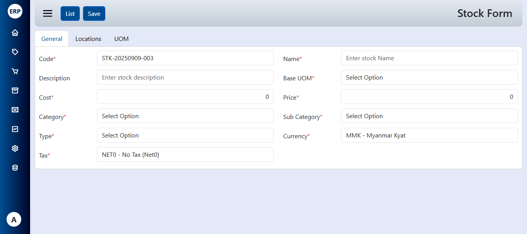Click the shopping cart sidebar icon

(15, 71)
